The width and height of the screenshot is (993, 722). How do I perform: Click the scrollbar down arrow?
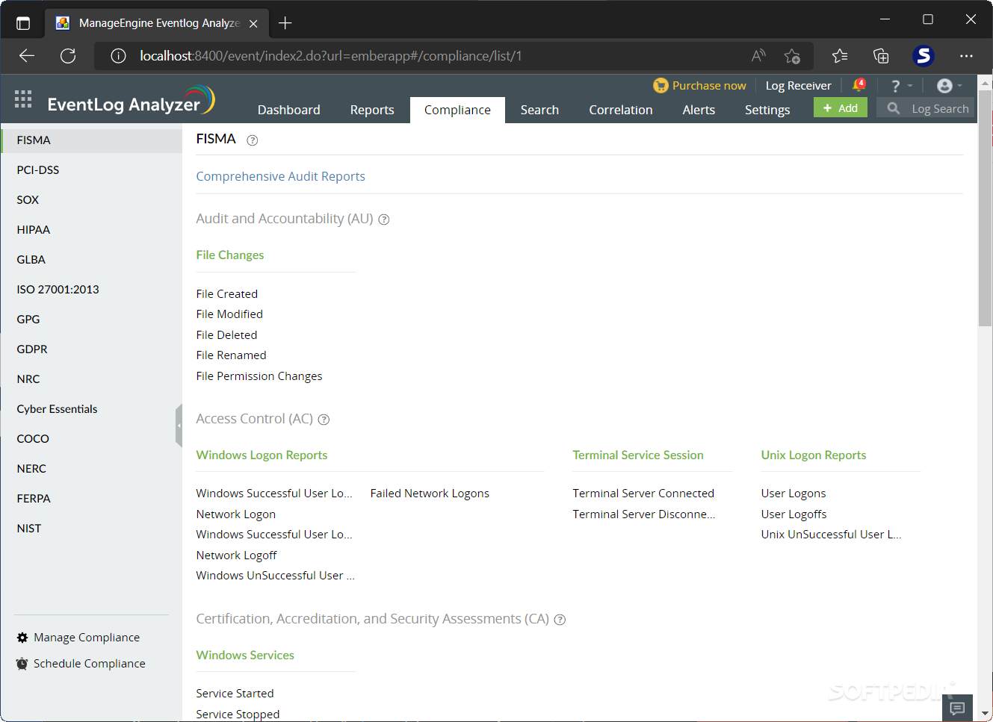[985, 713]
